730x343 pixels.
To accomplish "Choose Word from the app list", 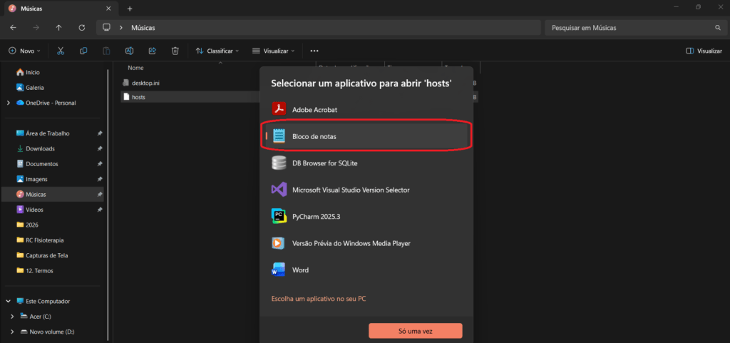I will [366, 270].
